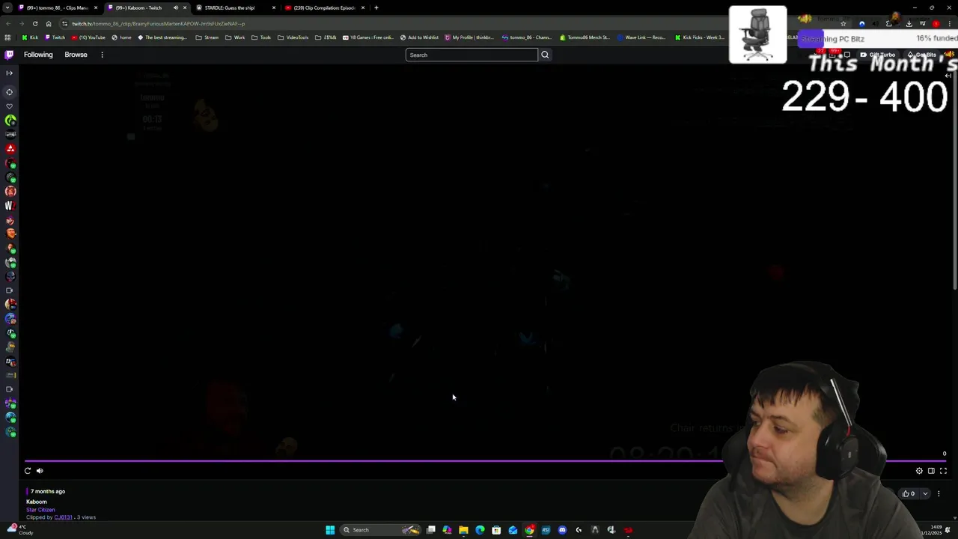The width and height of the screenshot is (958, 539).
Task: Reload the page with browser refresh
Action: click(34, 23)
